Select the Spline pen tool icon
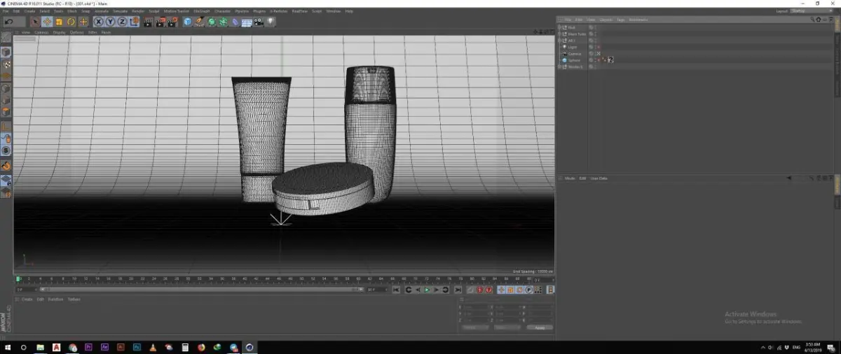 tap(199, 22)
